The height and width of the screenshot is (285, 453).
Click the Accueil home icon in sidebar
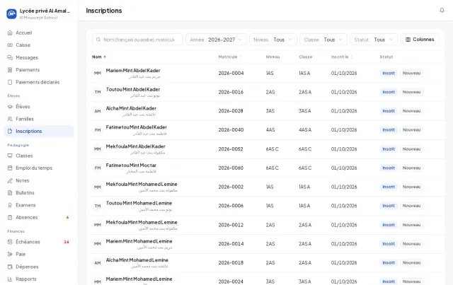tap(10, 33)
